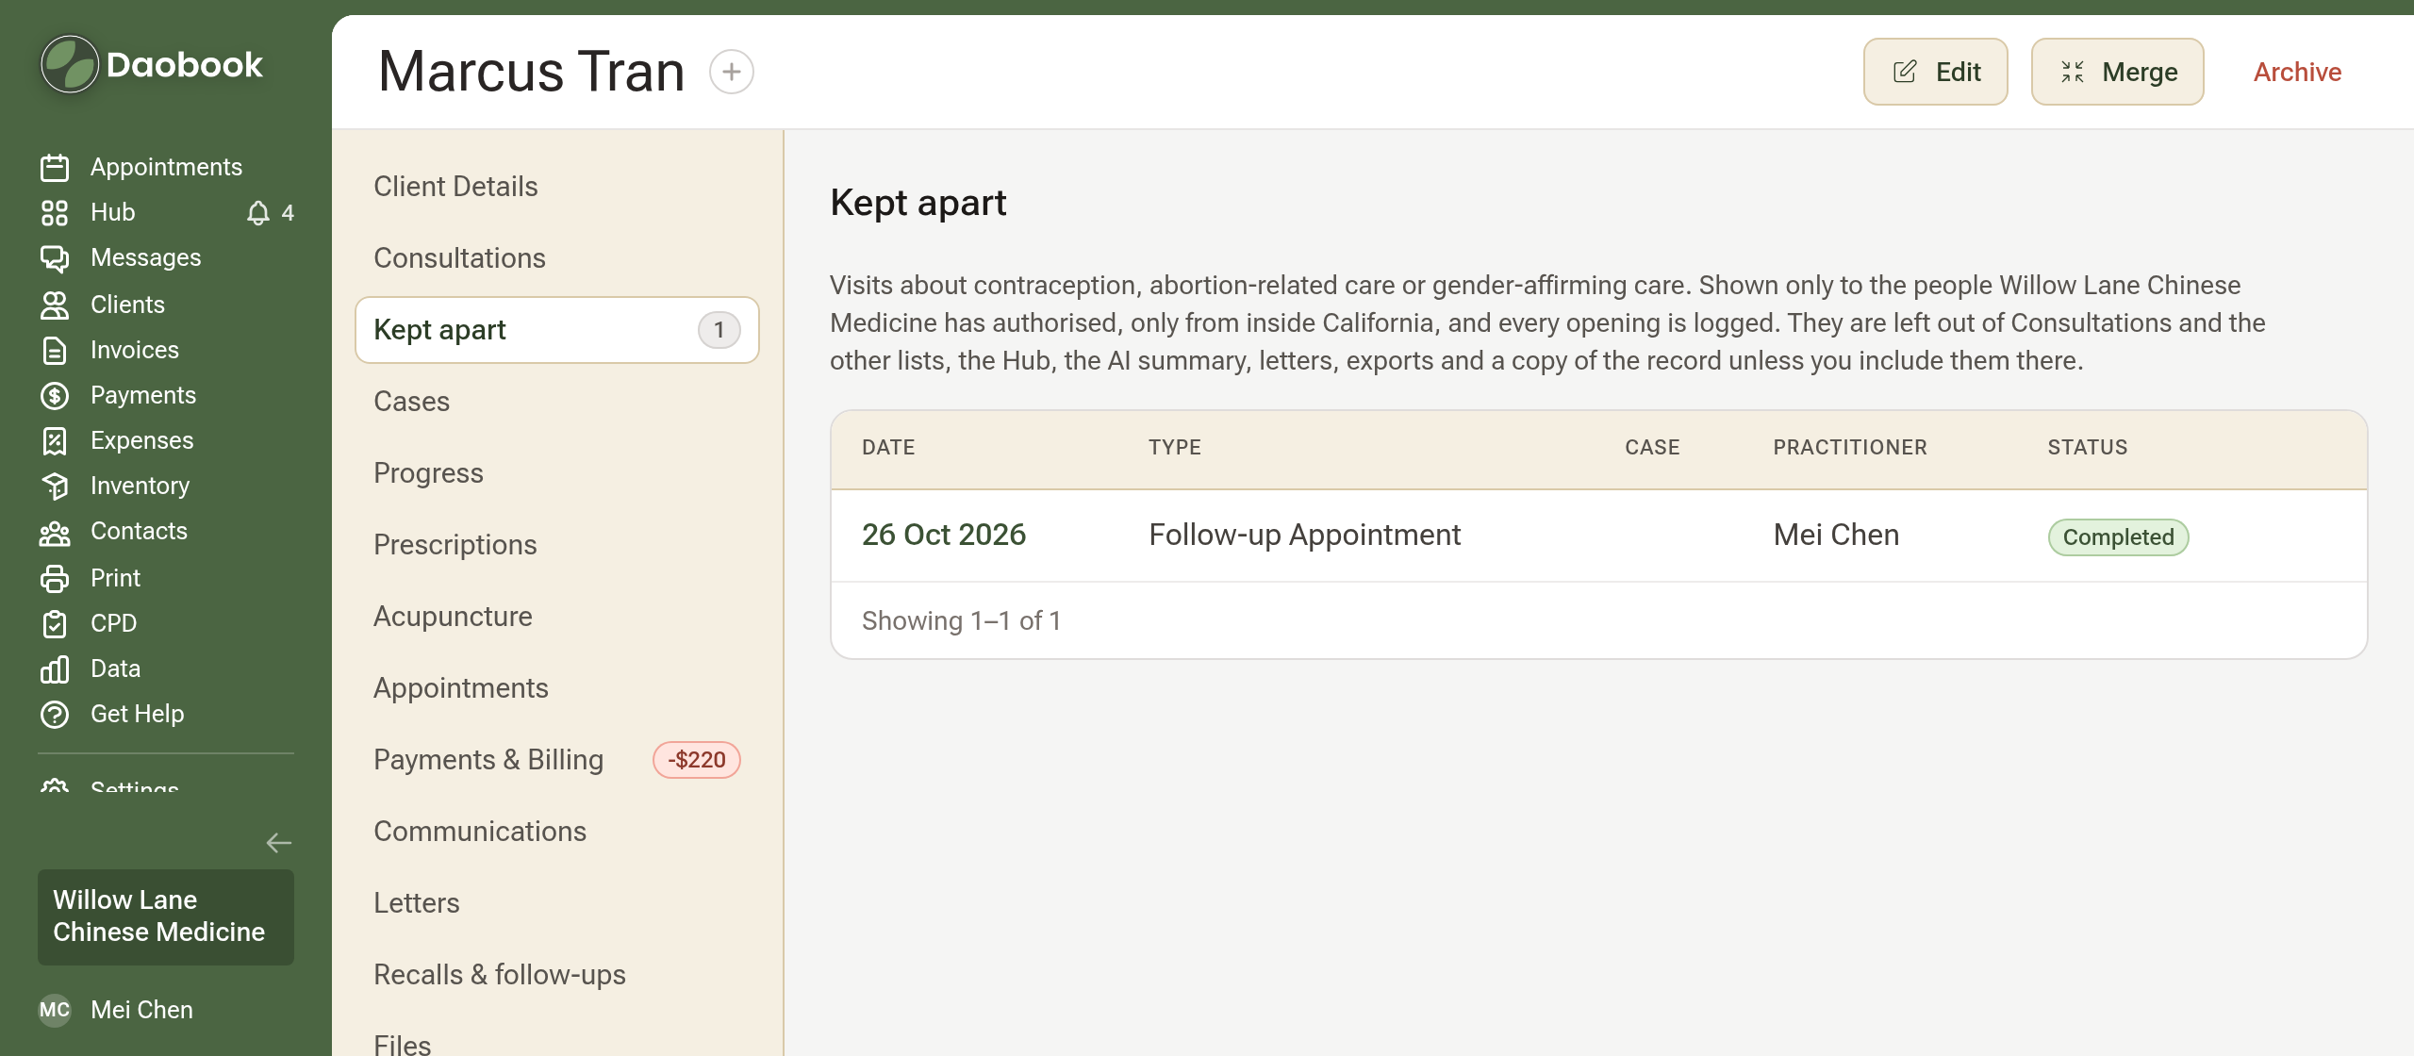
Task: Open Invoices from the sidebar
Action: click(135, 350)
